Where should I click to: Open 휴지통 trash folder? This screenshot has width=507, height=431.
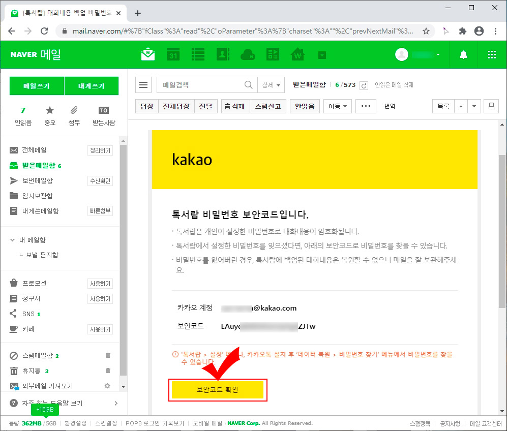coord(32,371)
